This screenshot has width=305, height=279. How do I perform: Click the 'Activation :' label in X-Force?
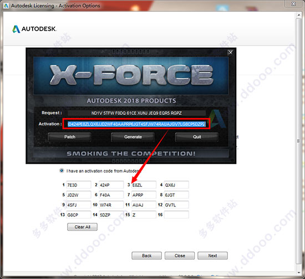click(x=50, y=124)
